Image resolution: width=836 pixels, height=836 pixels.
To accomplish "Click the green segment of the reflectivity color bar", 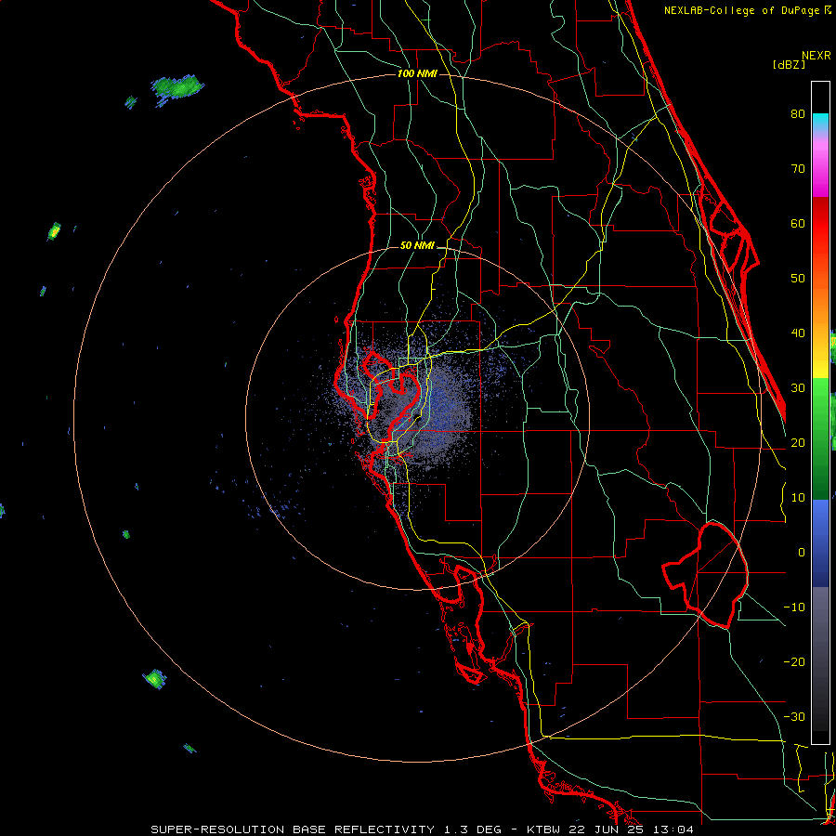I will 820,438.
